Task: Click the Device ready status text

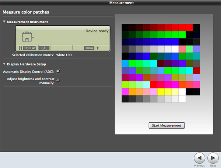Action: pos(97,31)
